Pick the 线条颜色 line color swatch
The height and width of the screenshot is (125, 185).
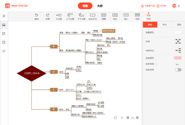(x=178, y=58)
